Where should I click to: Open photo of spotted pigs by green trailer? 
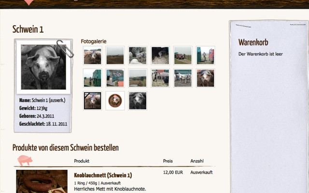click(183, 78)
